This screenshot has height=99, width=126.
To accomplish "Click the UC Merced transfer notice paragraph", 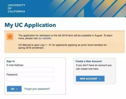I will (62, 46).
